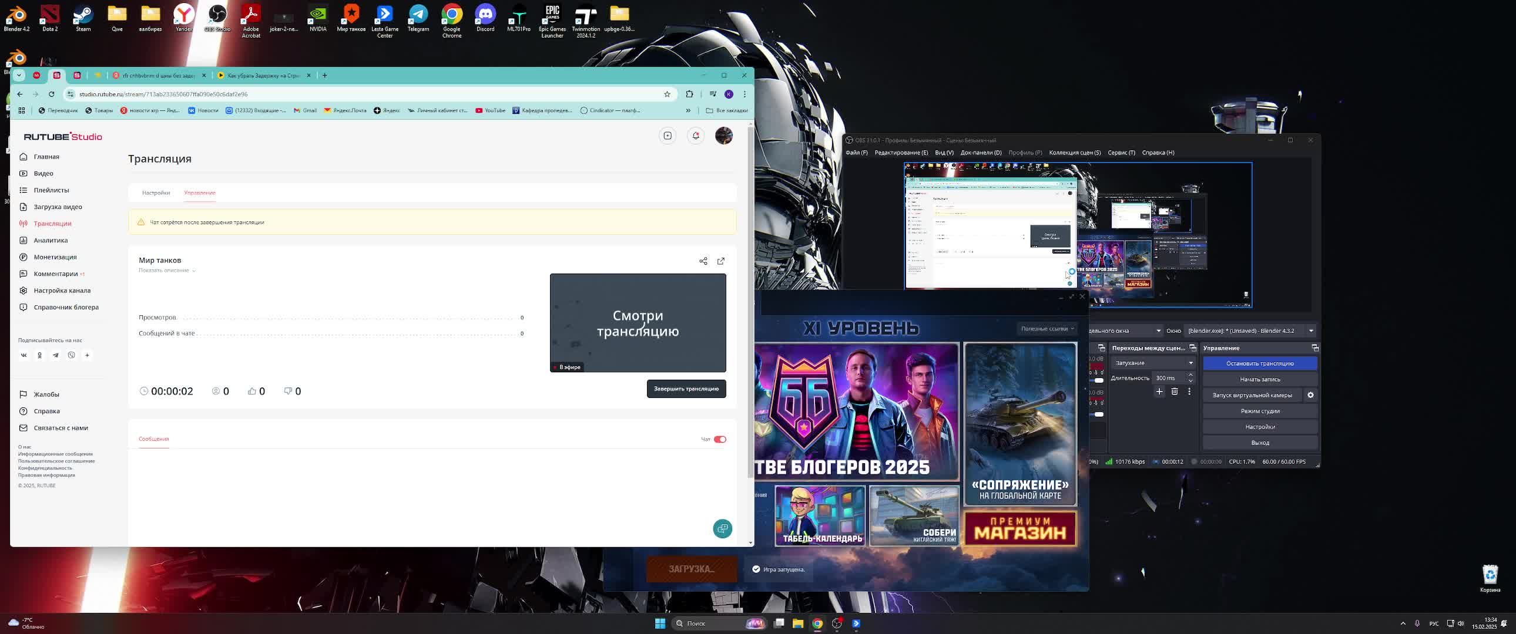Image resolution: width=1516 pixels, height=634 pixels.
Task: Click Остановить трансляцию in OBS
Action: click(x=1260, y=363)
